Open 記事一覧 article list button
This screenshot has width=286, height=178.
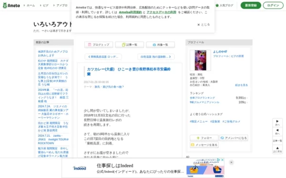(x=130, y=45)
